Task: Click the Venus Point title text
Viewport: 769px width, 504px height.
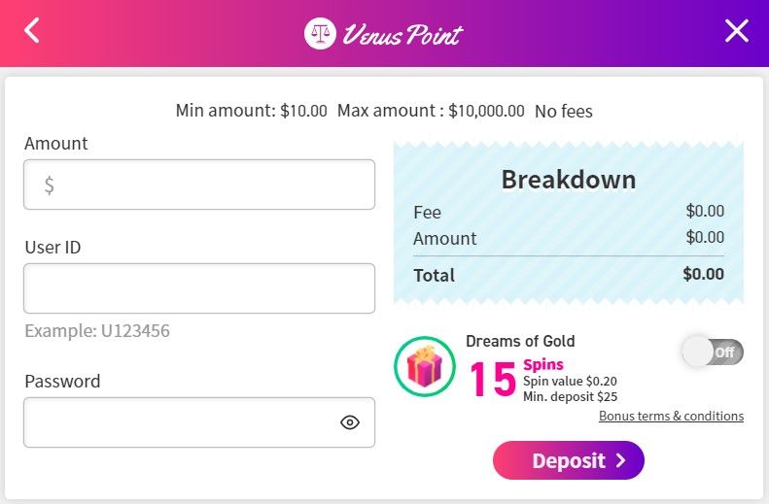Action: coord(402,34)
